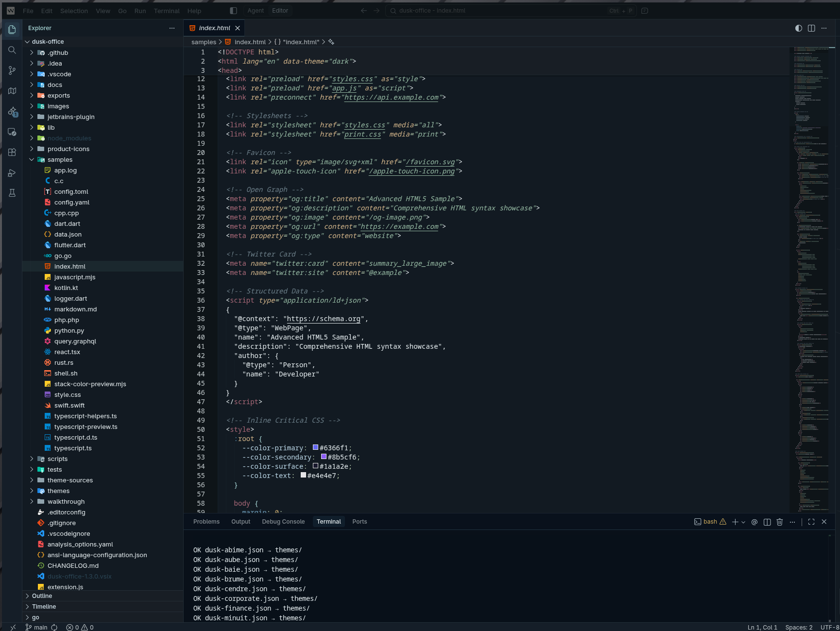Close the index.html editor tab
Screen dimensions: 840x631
(x=238, y=28)
